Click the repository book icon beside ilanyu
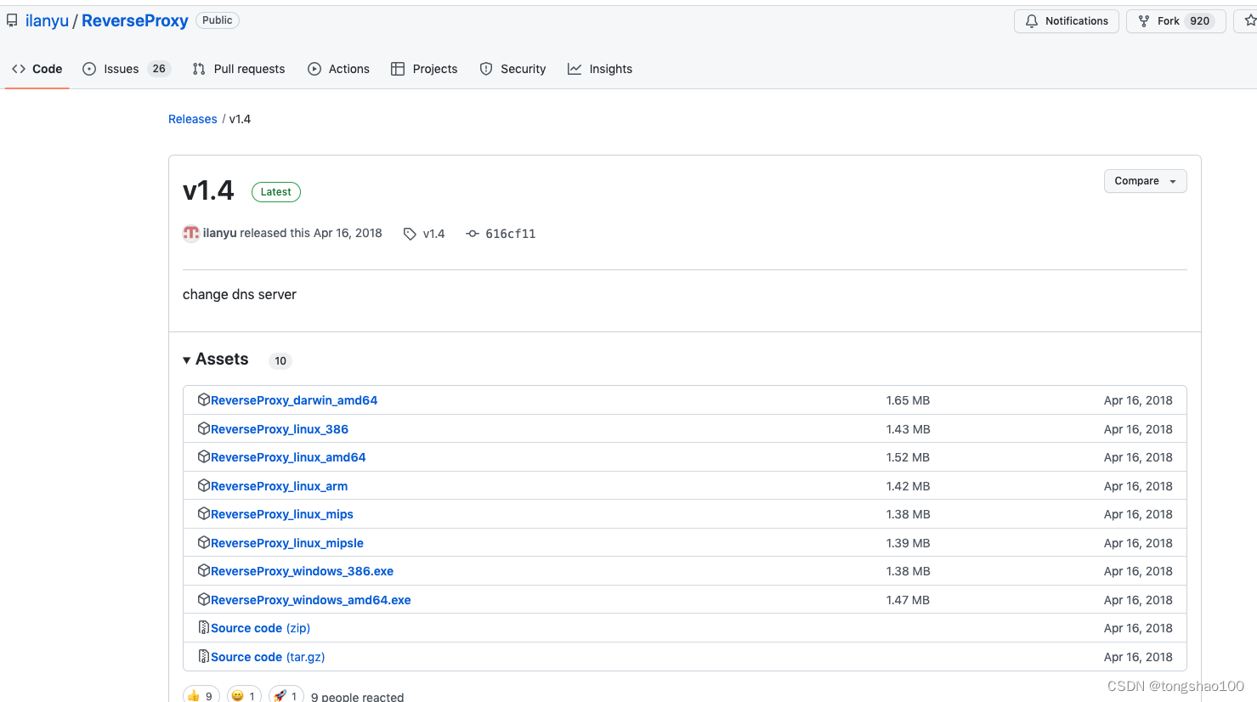Viewport: 1257px width, 702px height. pyautogui.click(x=12, y=20)
